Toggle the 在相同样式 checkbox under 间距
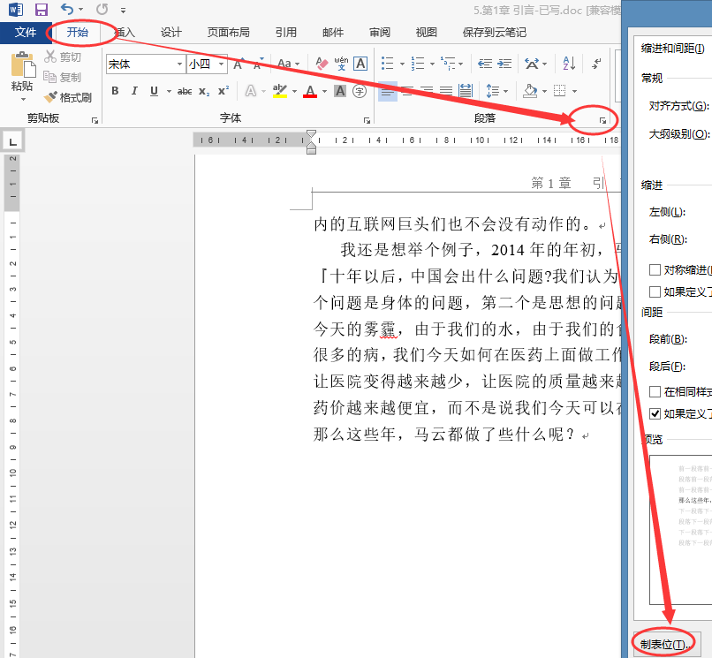 tap(655, 391)
